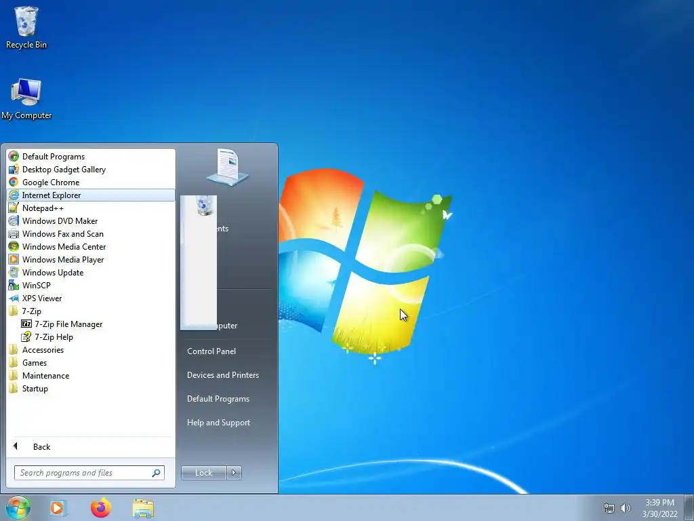Click the volume speaker icon in system tray

(626, 508)
